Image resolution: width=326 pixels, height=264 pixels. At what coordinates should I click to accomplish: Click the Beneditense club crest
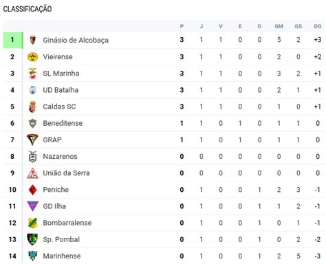tap(32, 123)
